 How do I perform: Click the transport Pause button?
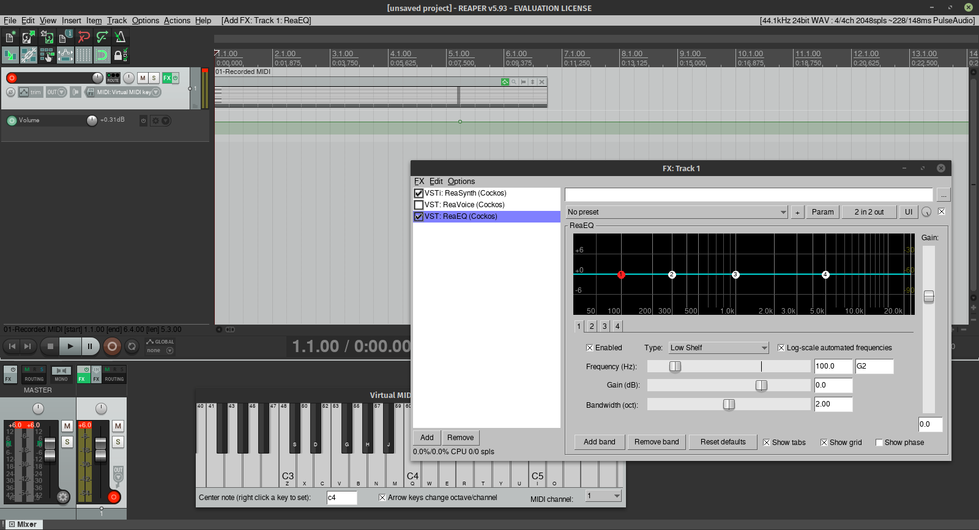coord(90,347)
